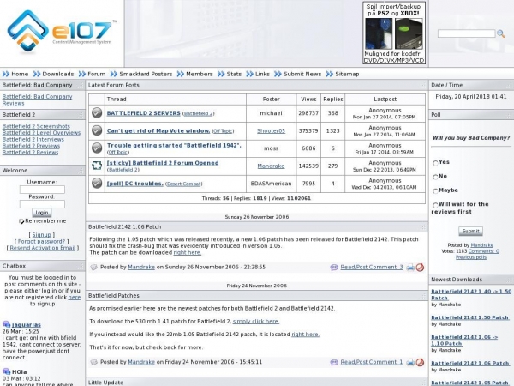This screenshot has height=386, width=514.
Task: Open the Links menu item
Action: 262,74
